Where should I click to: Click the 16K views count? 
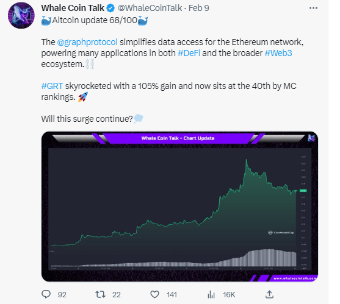tap(229, 295)
